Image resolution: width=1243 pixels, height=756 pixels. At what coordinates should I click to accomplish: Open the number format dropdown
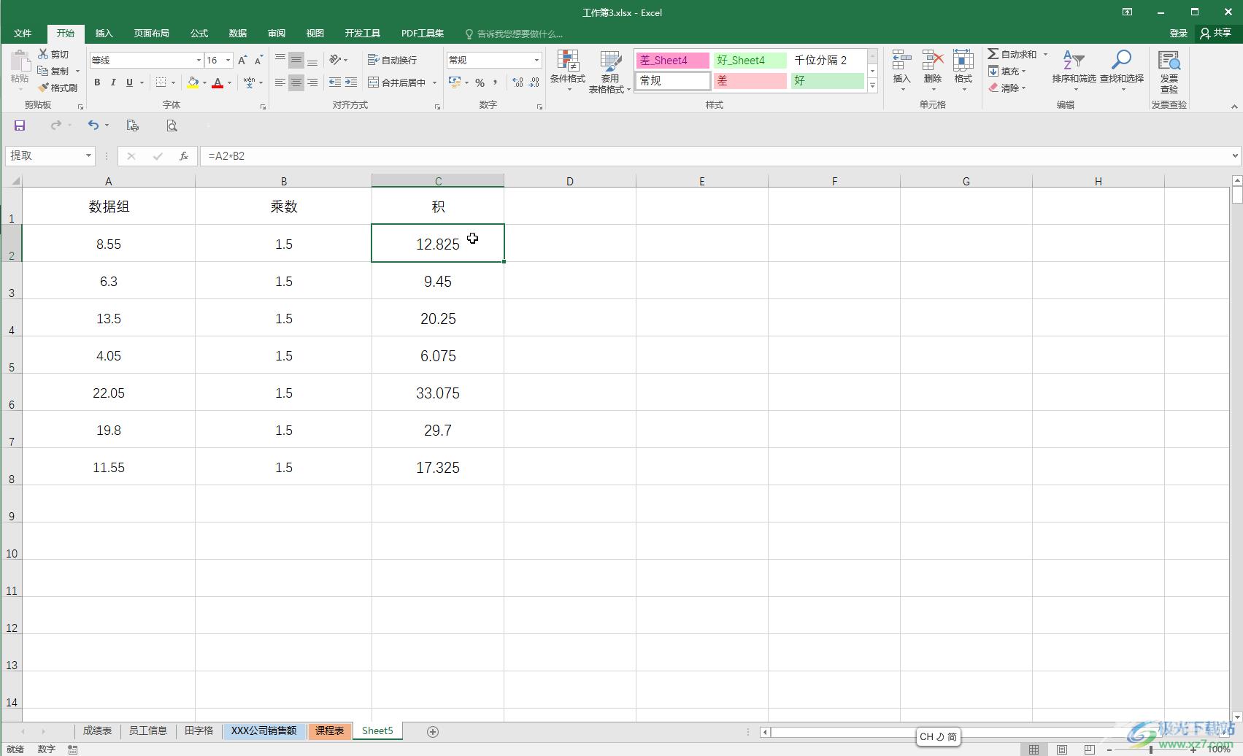(x=537, y=61)
